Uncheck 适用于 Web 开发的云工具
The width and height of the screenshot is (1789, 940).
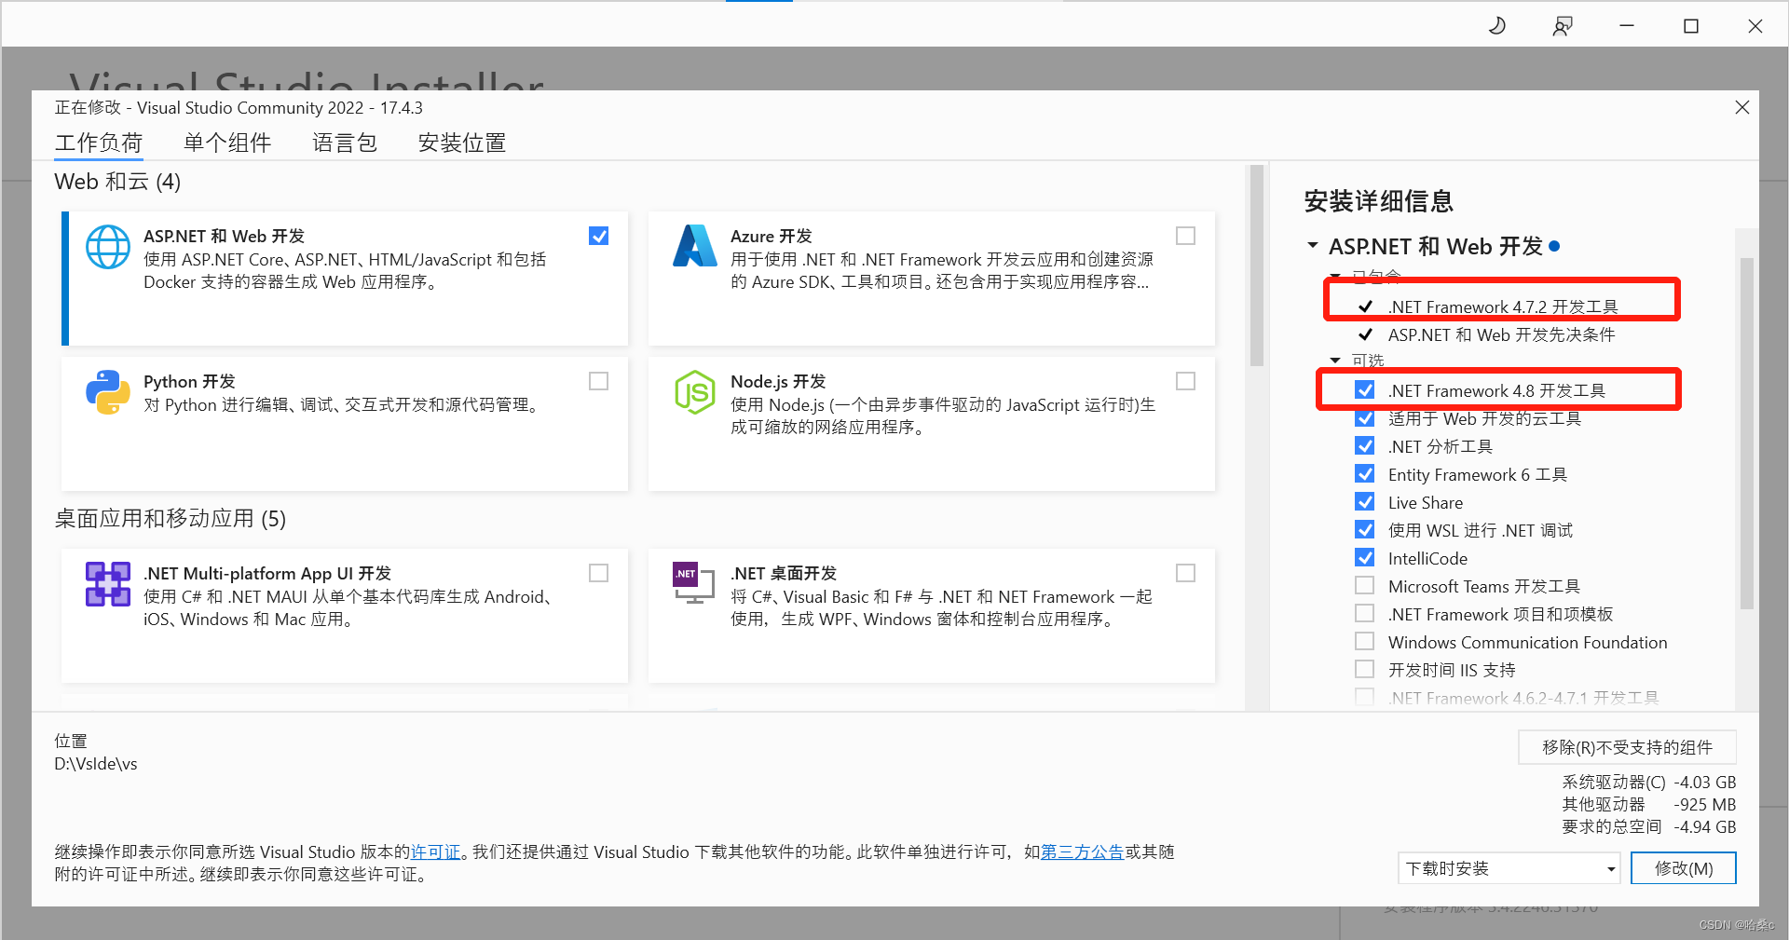1365,417
